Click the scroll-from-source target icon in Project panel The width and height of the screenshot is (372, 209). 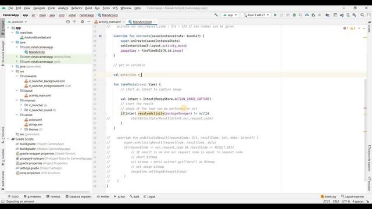click(x=68, y=21)
